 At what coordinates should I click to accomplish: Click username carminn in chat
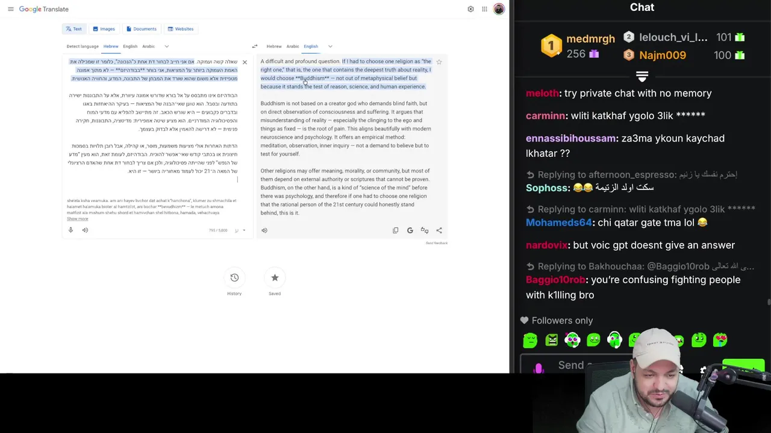click(x=546, y=115)
